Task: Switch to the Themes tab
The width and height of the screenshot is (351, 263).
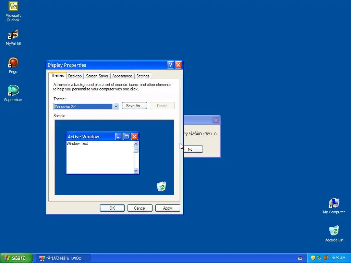Action: tap(58, 75)
